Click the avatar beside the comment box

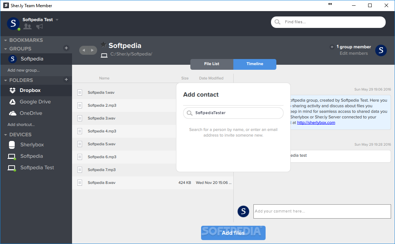tap(243, 211)
